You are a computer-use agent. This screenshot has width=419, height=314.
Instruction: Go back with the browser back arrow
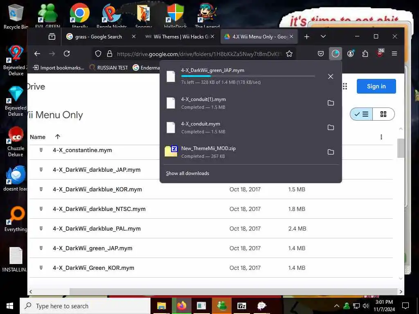coord(37,54)
